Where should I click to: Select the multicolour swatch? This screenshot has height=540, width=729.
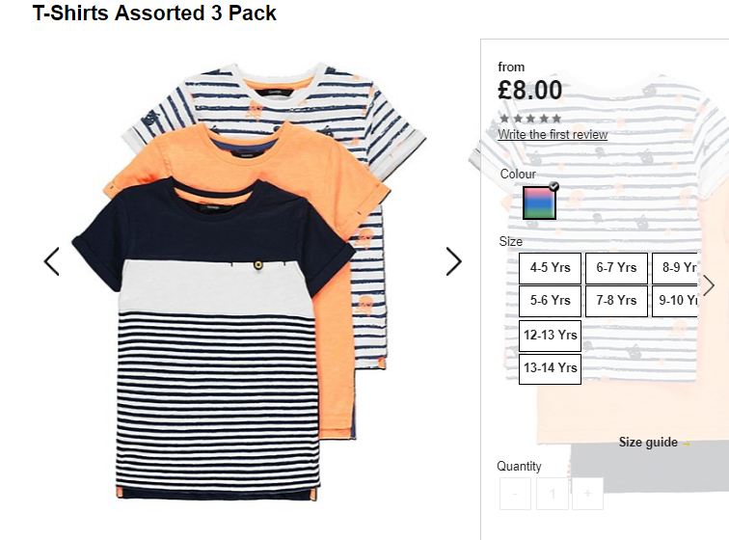tap(539, 202)
